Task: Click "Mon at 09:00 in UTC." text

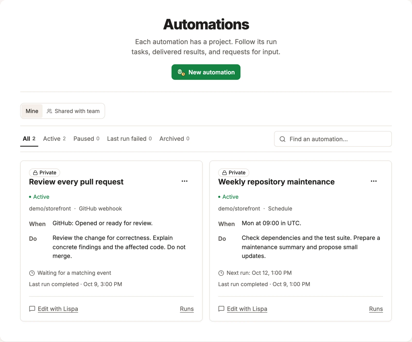Action: (x=271, y=223)
